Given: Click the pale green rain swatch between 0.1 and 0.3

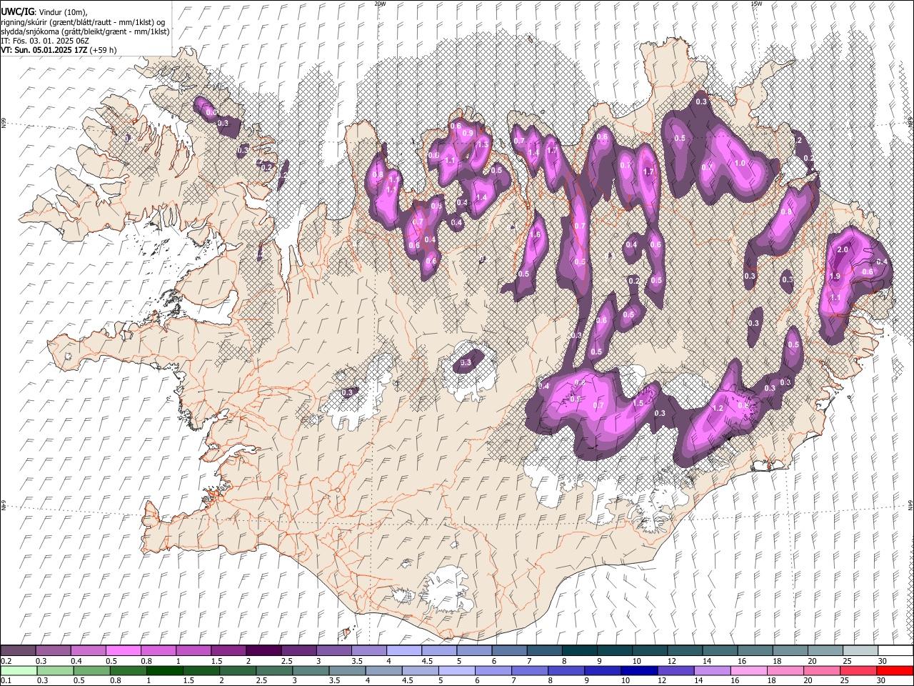Looking at the screenshot, I should click(19, 670).
